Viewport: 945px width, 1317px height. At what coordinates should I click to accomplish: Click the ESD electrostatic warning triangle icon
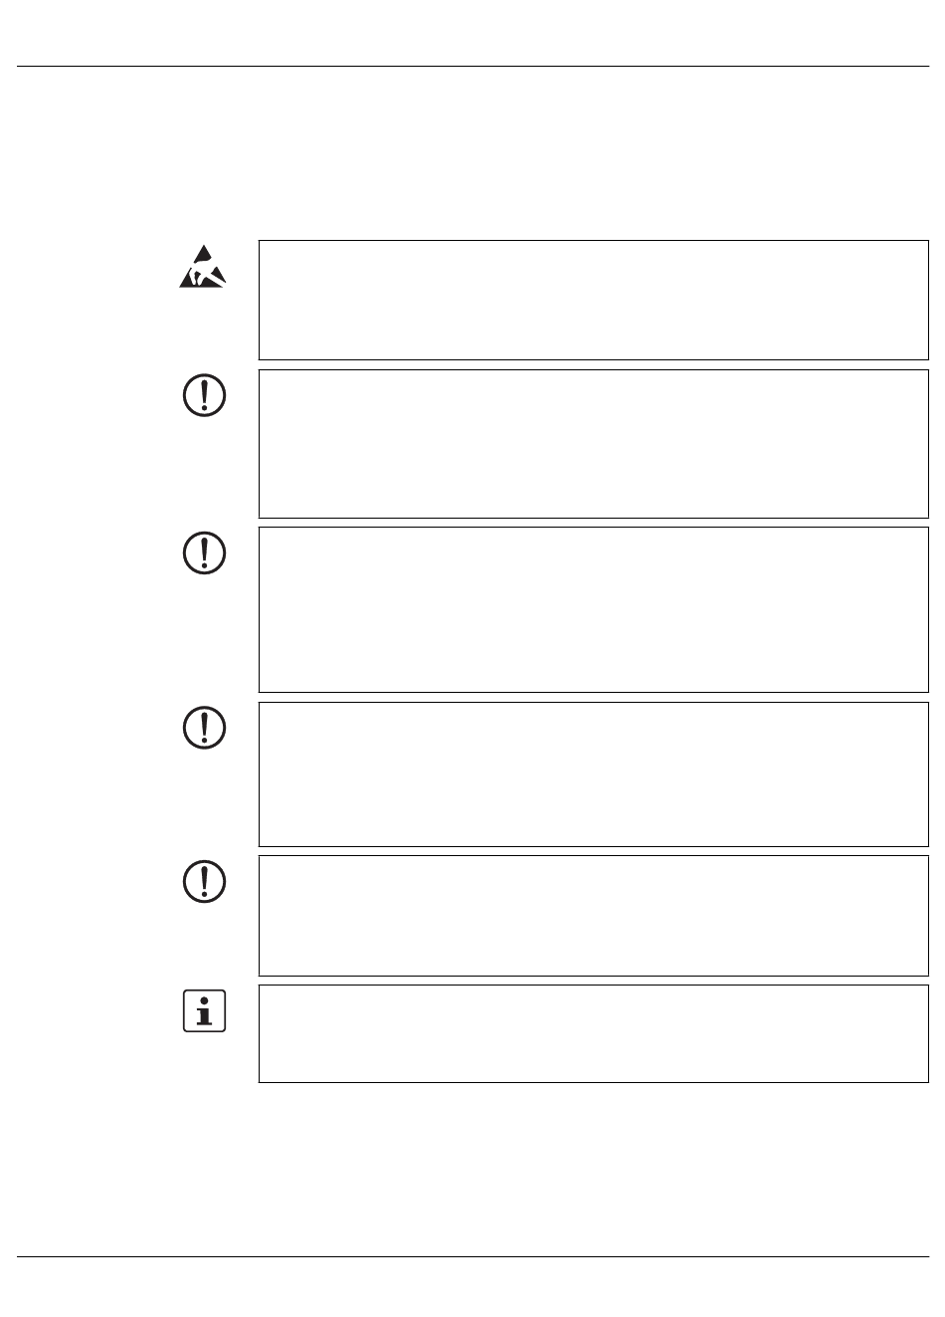204,266
